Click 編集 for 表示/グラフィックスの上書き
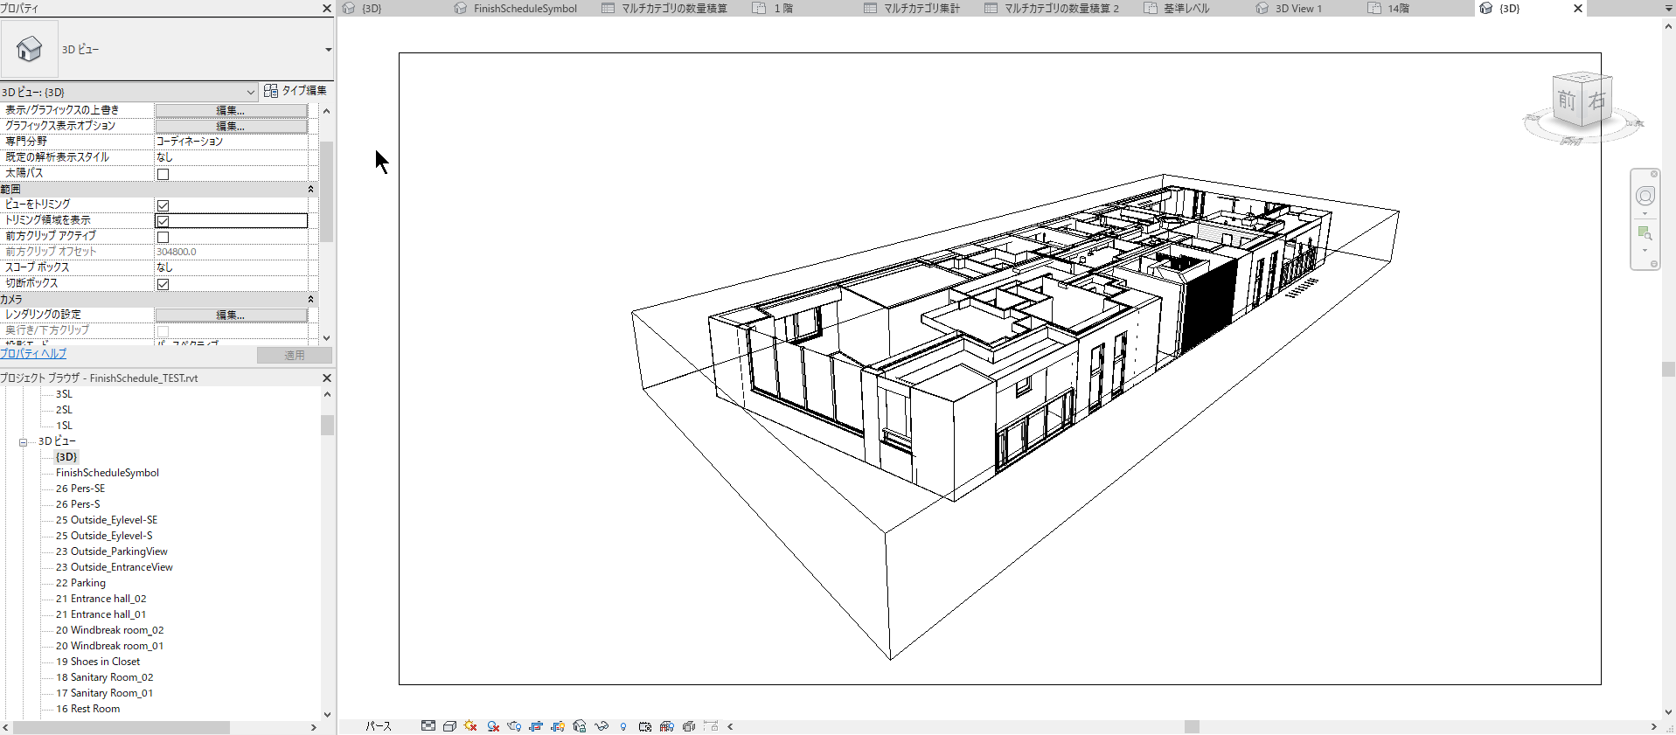The width and height of the screenshot is (1676, 735). [231, 110]
